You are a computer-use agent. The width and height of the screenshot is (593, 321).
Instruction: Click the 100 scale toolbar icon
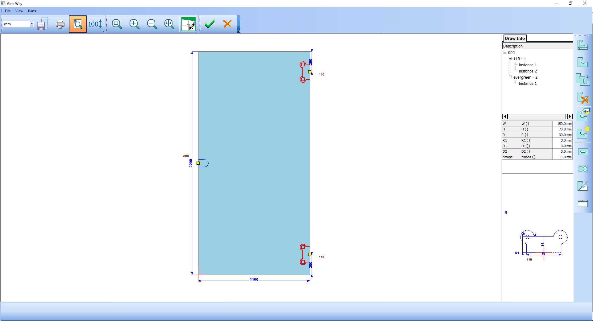tap(95, 24)
